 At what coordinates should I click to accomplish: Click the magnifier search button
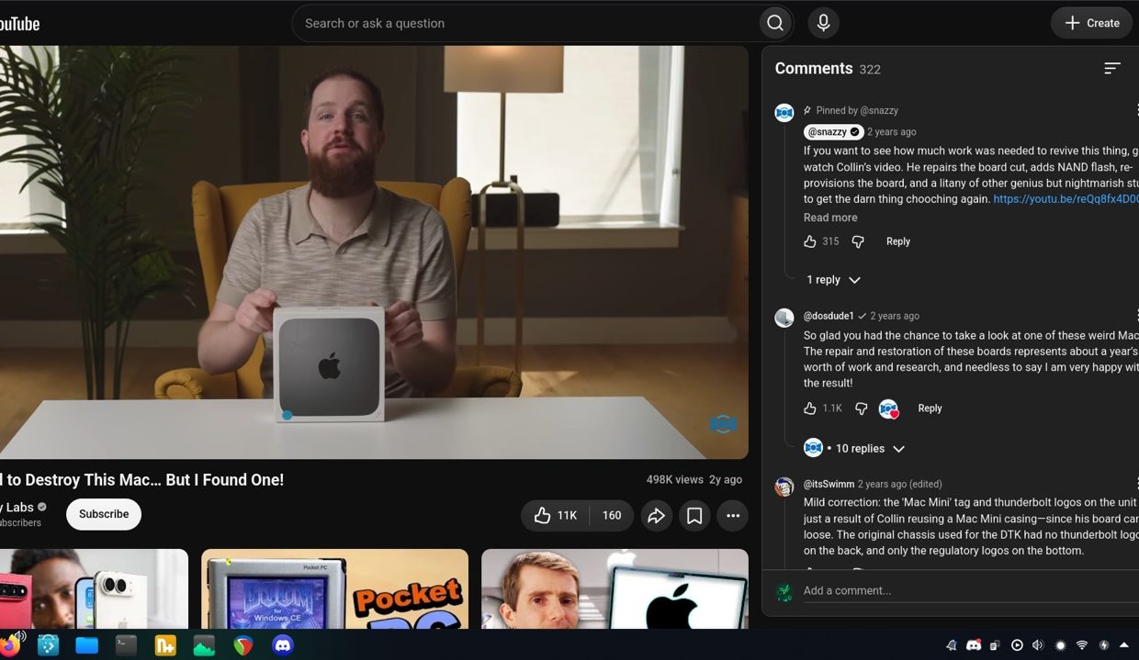tap(775, 23)
